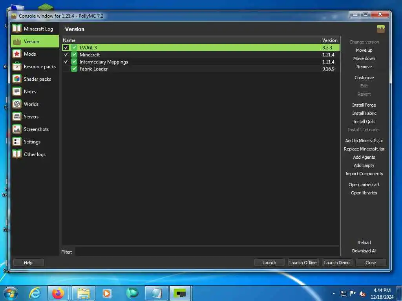Click the volume muted tray icon

(x=362, y=294)
